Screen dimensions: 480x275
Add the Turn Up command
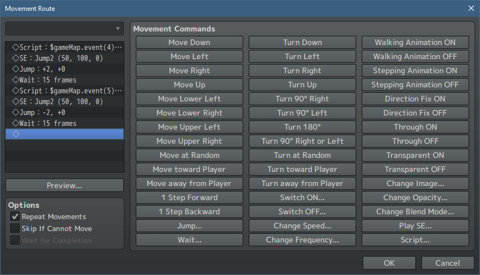[302, 85]
